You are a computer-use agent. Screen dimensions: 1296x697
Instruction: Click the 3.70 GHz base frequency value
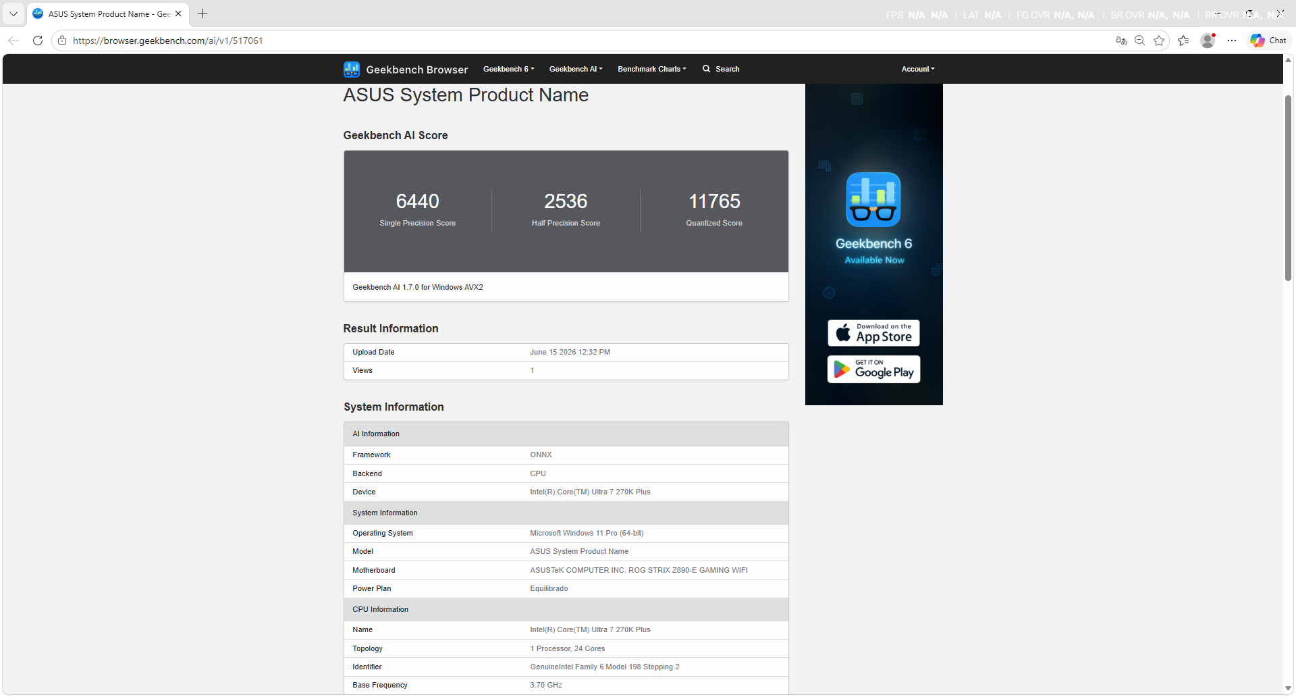click(x=546, y=685)
